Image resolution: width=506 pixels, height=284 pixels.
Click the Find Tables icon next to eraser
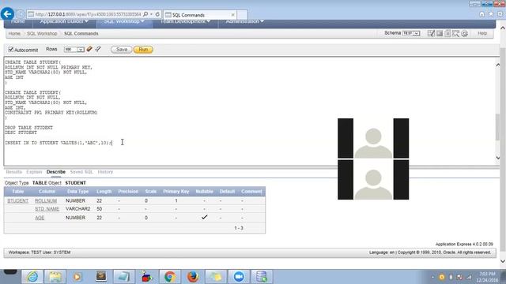tap(98, 49)
